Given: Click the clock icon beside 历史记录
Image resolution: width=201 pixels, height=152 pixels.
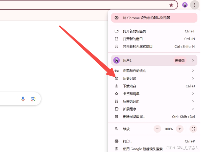Looking at the screenshot, I should (116, 78).
